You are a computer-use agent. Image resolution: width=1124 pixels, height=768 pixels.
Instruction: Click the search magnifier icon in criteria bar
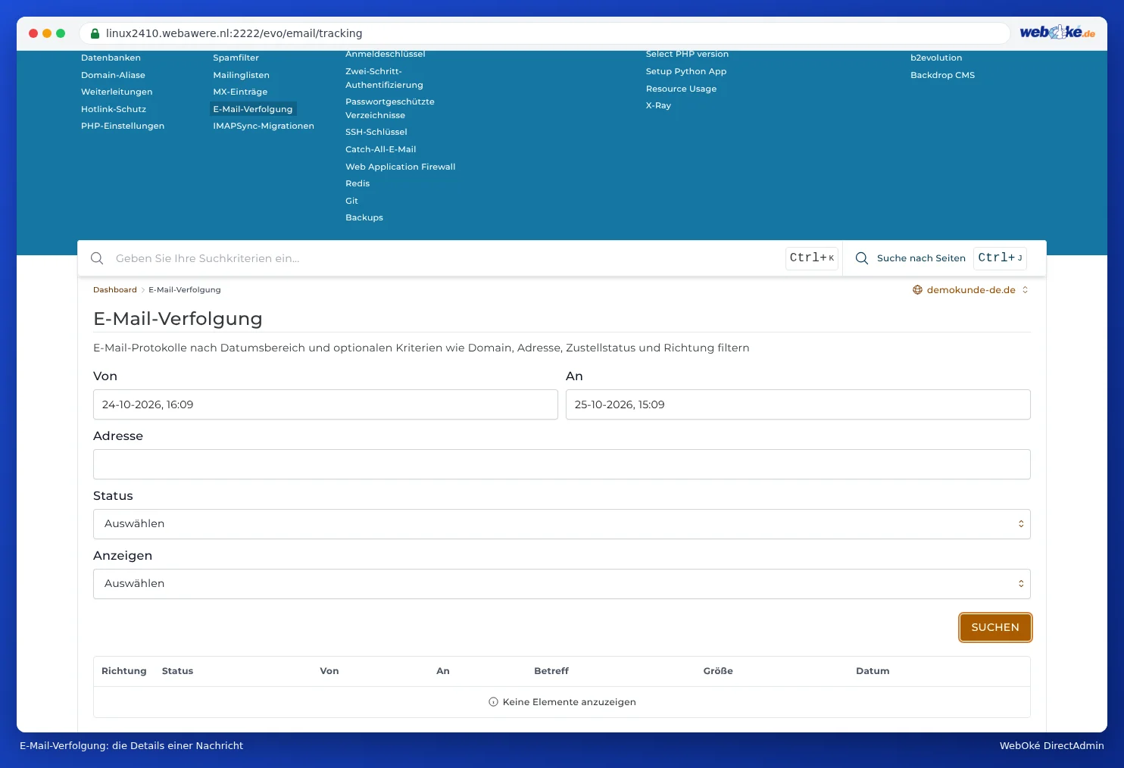click(x=97, y=258)
